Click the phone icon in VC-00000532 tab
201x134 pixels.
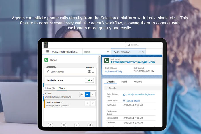tap(115, 52)
